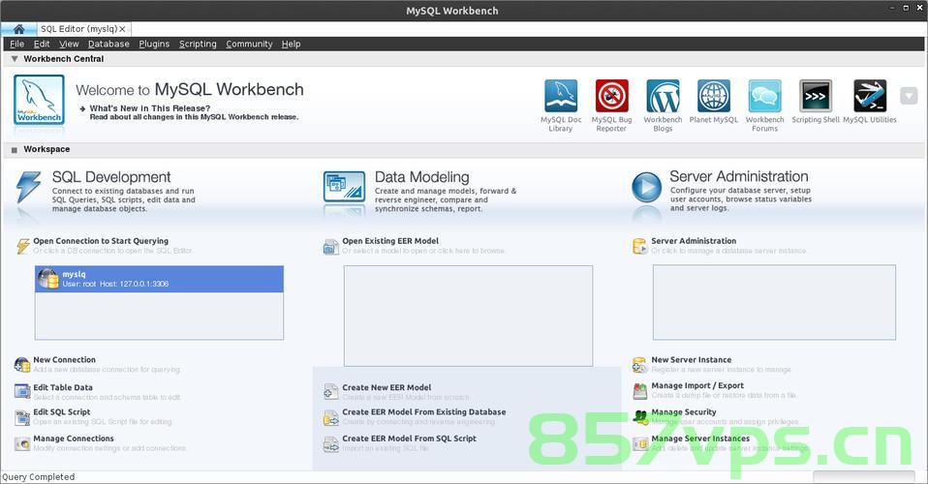Click the Manage Security icon

point(639,416)
